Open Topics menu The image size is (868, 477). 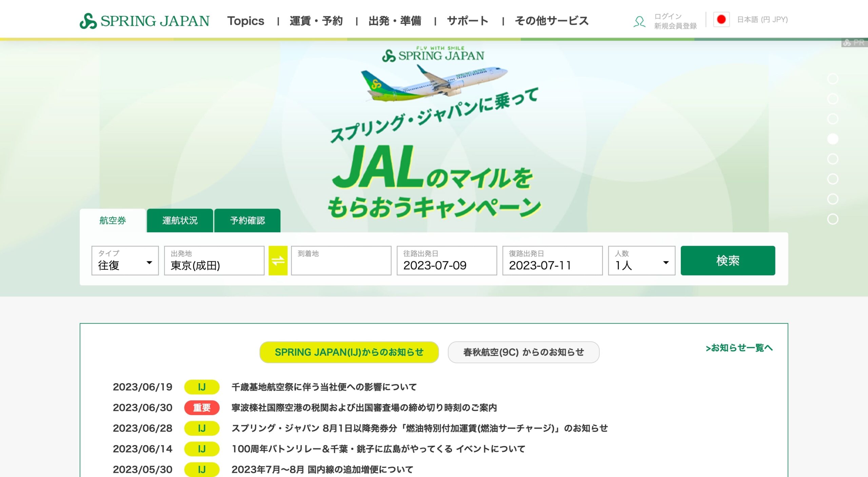coord(245,21)
